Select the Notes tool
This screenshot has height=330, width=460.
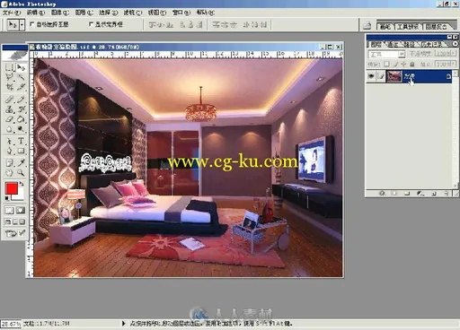click(x=9, y=163)
